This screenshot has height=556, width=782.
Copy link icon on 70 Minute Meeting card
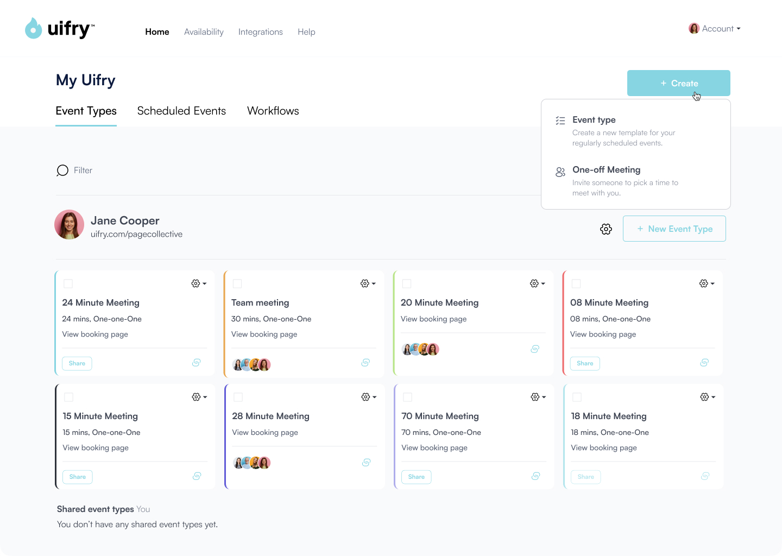[536, 476]
